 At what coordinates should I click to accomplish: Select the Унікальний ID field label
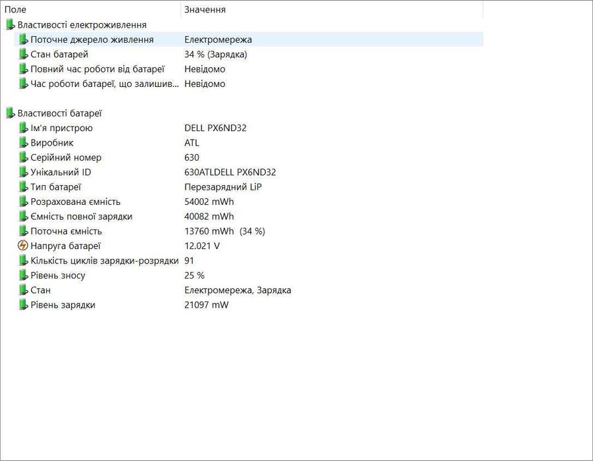61,172
